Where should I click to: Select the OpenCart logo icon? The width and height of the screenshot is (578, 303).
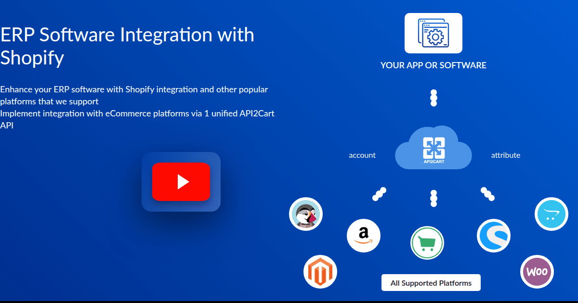pyautogui.click(x=552, y=214)
